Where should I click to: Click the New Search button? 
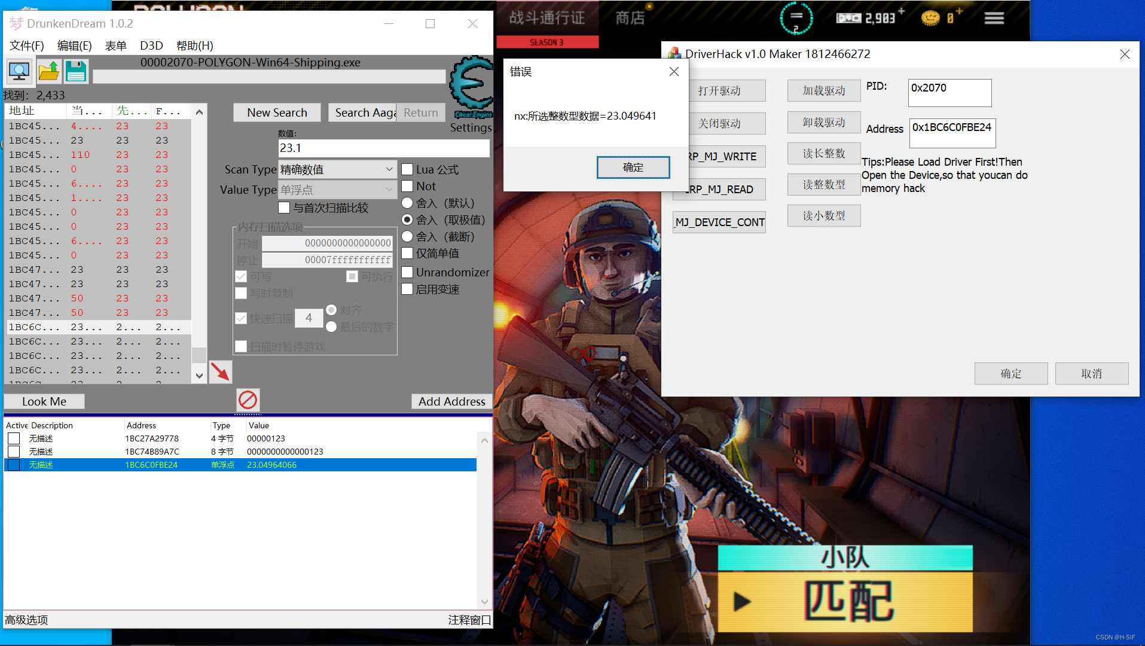click(277, 112)
